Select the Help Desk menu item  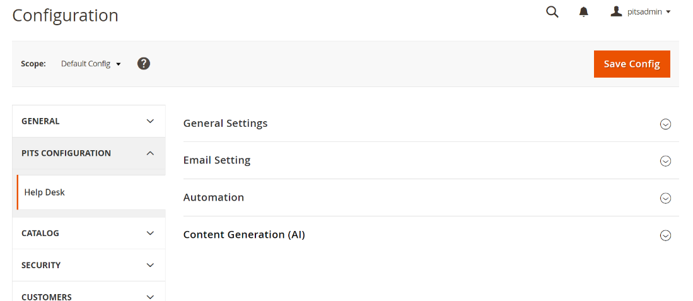point(45,192)
